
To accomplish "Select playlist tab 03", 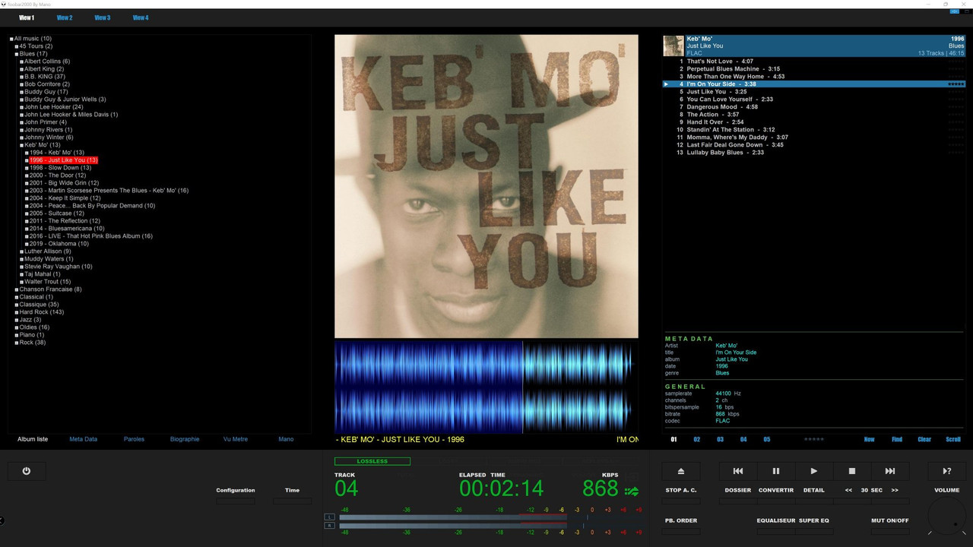I will tap(720, 439).
